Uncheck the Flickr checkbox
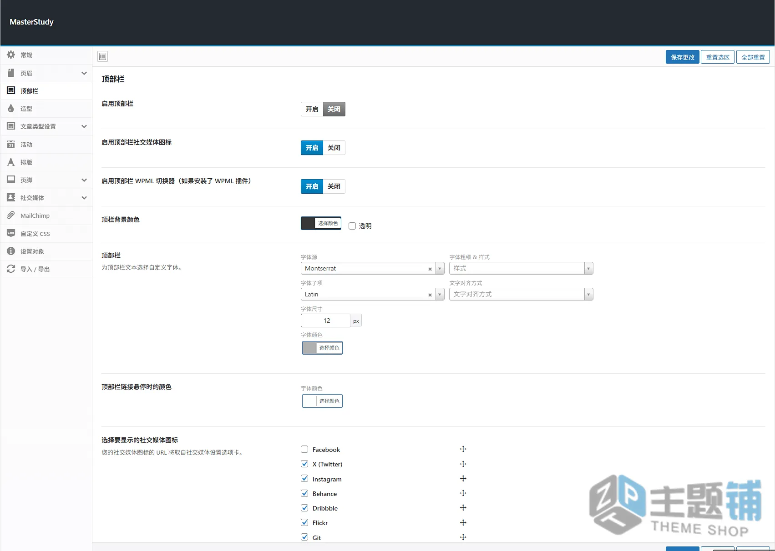 tap(304, 522)
